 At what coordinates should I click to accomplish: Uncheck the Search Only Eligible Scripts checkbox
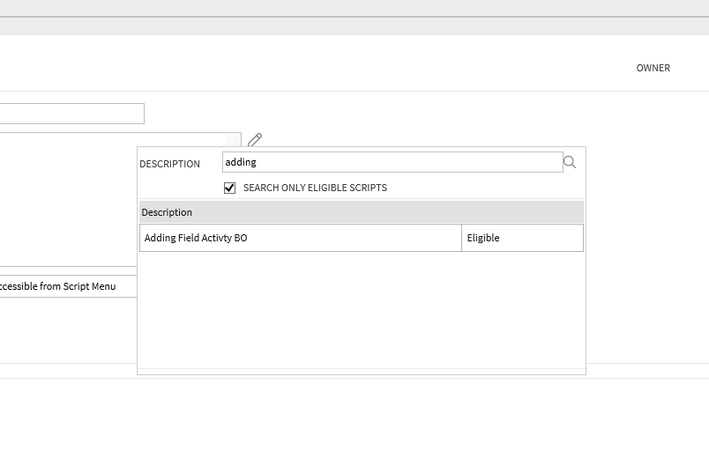coord(229,188)
